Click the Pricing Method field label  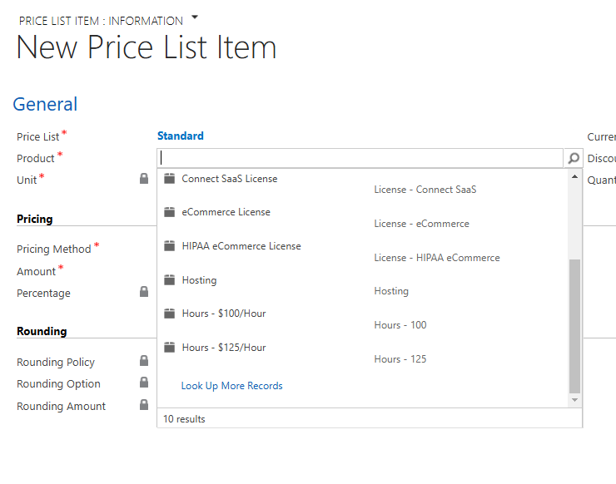54,249
